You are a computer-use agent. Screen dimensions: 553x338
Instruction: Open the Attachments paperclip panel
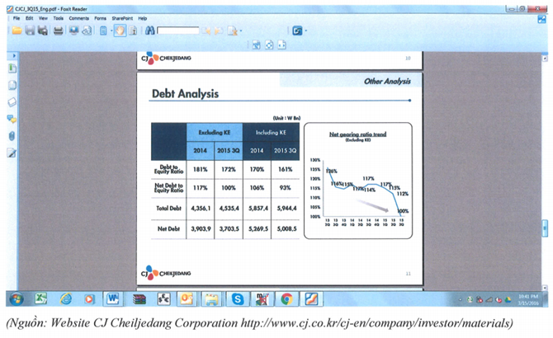pos(12,135)
